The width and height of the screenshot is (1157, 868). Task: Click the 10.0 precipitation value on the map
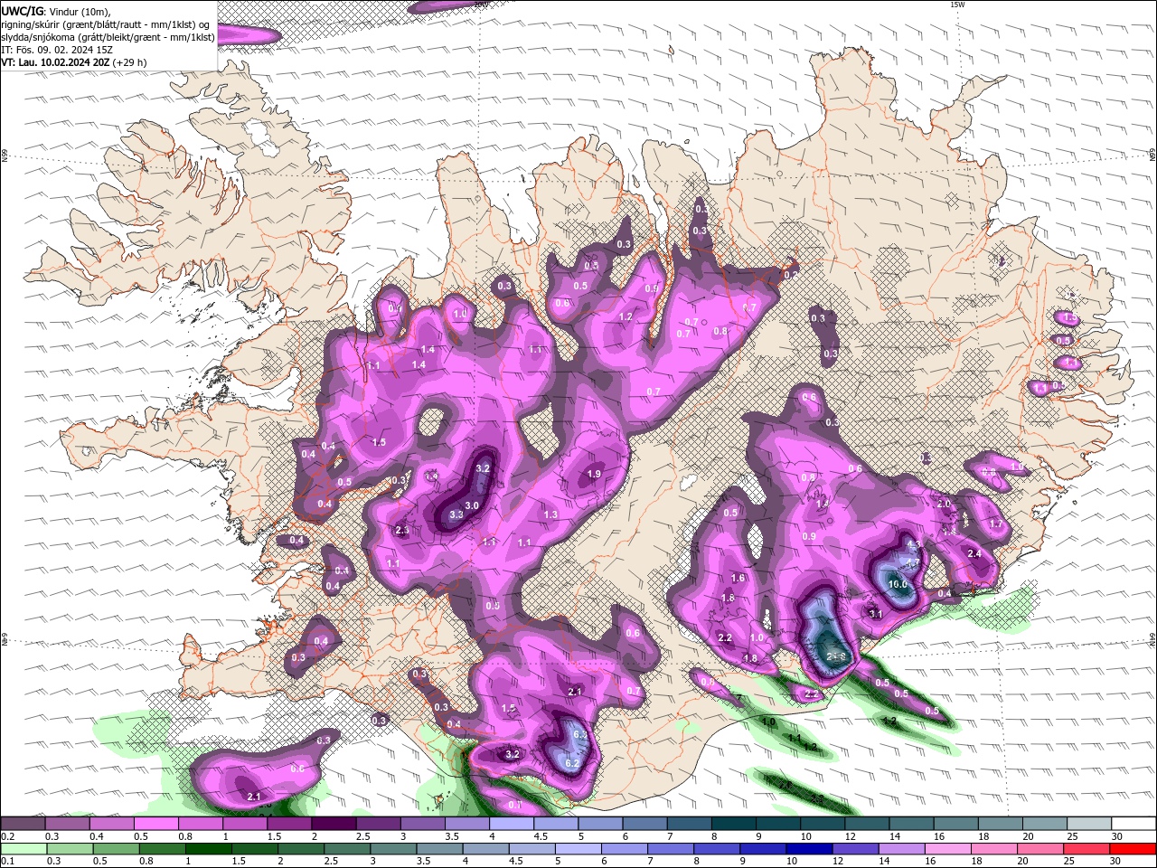pos(898,584)
